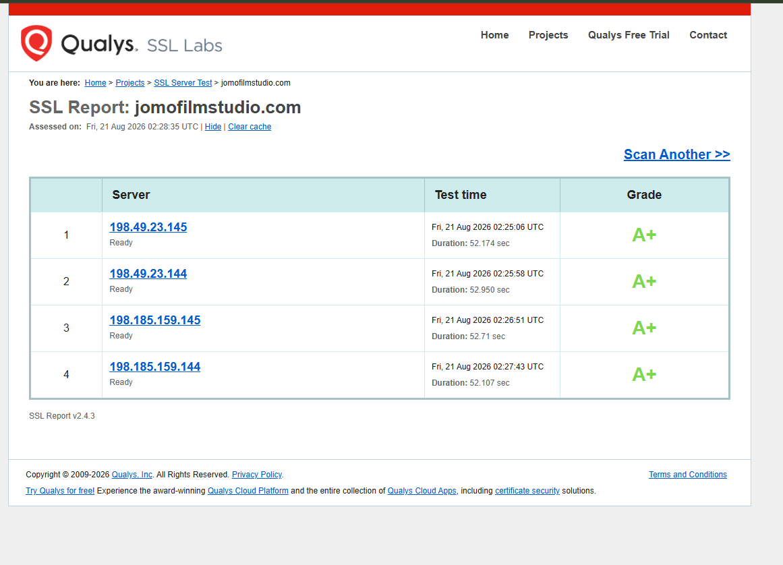The image size is (783, 565).
Task: Click the SSL Labs header text
Action: point(184,45)
